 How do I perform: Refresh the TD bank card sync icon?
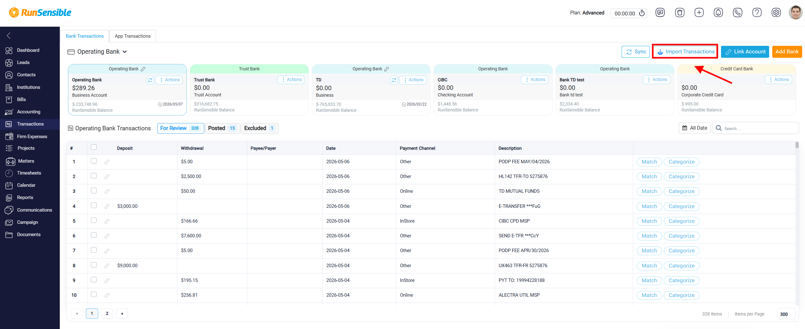click(x=394, y=80)
